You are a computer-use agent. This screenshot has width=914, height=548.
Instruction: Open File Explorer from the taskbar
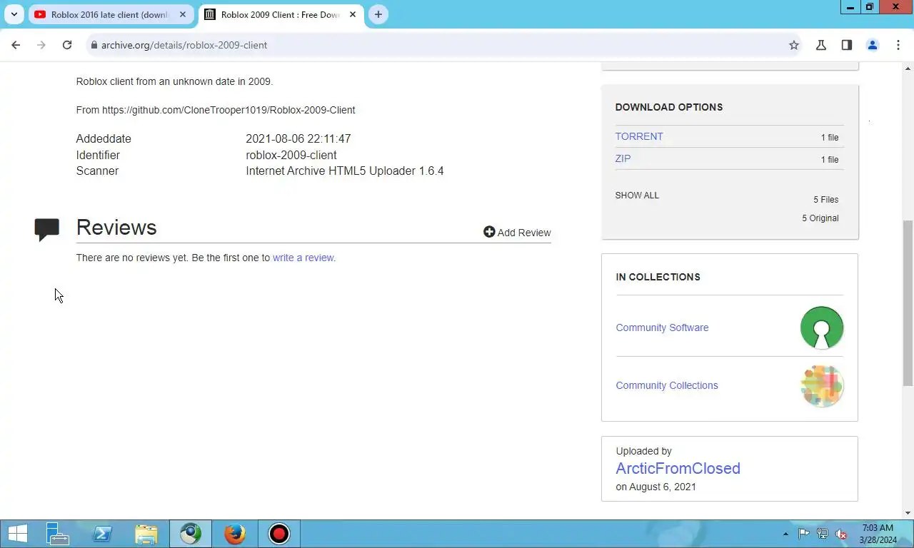coord(146,534)
